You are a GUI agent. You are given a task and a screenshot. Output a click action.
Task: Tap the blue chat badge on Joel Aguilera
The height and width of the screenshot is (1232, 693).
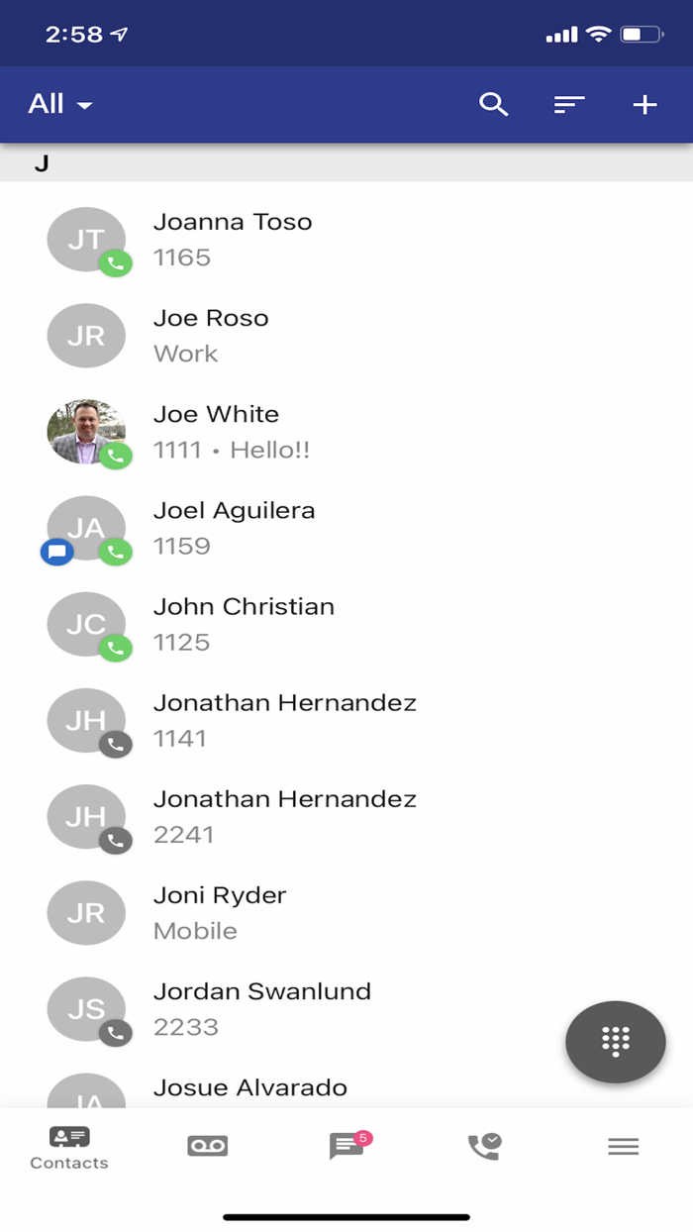pos(57,552)
